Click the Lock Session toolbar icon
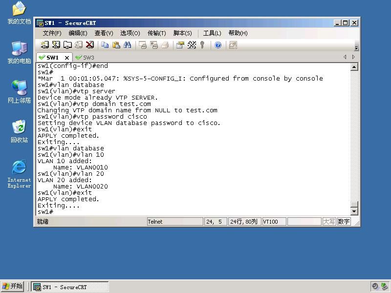Viewport: 391px width, 293px height. pos(233,45)
